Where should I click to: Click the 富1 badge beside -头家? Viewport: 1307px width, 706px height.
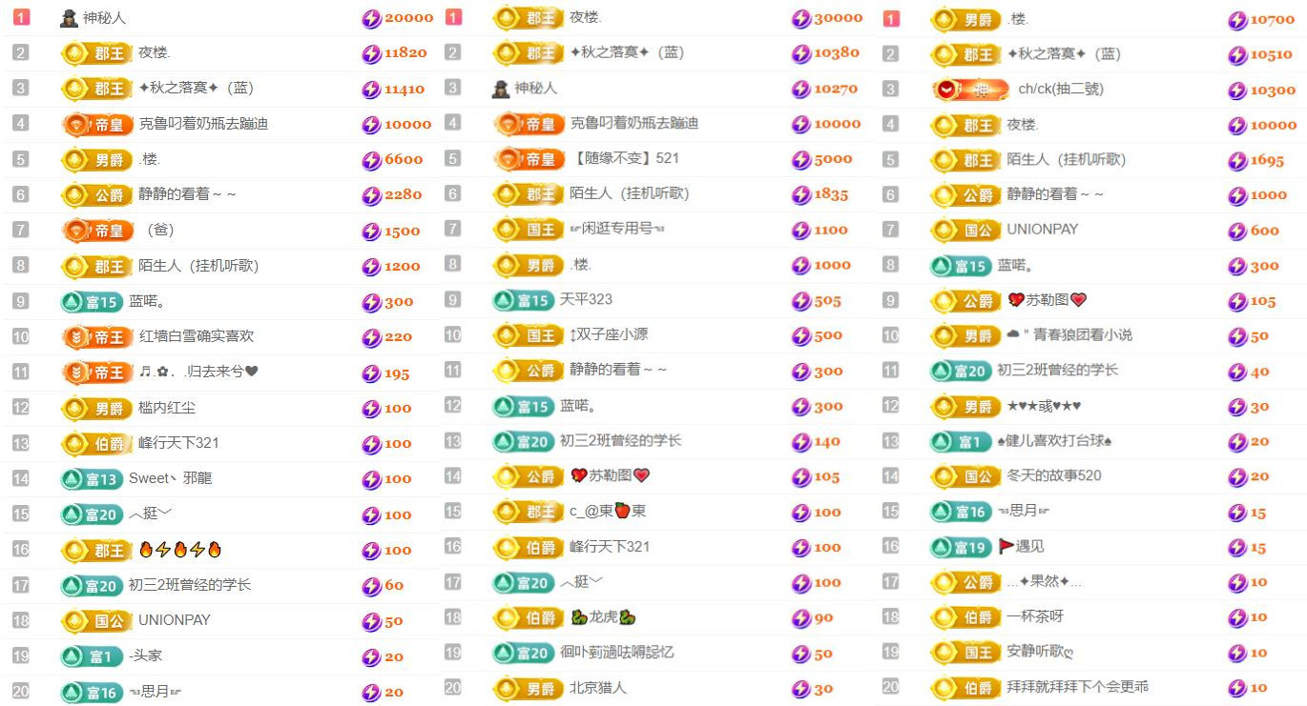point(92,656)
